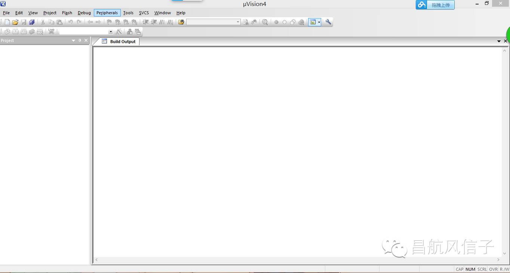The height and width of the screenshot is (273, 510).
Task: Open the Project menu
Action: tap(50, 13)
